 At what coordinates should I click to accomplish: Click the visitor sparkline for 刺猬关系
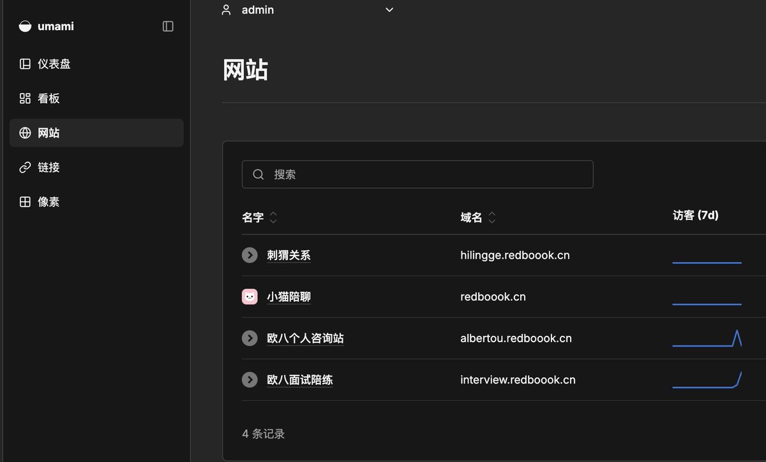[707, 262]
